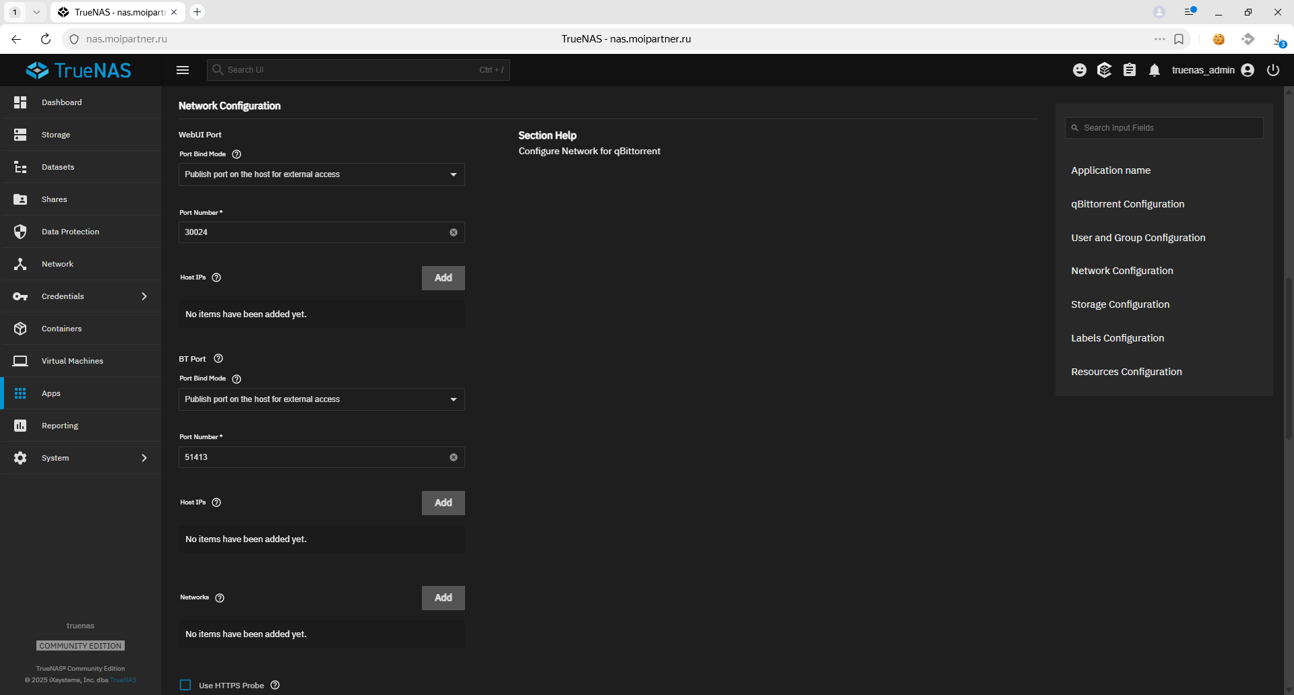The image size is (1294, 695).
Task: Open the jobs clipboard icon
Action: (x=1130, y=70)
